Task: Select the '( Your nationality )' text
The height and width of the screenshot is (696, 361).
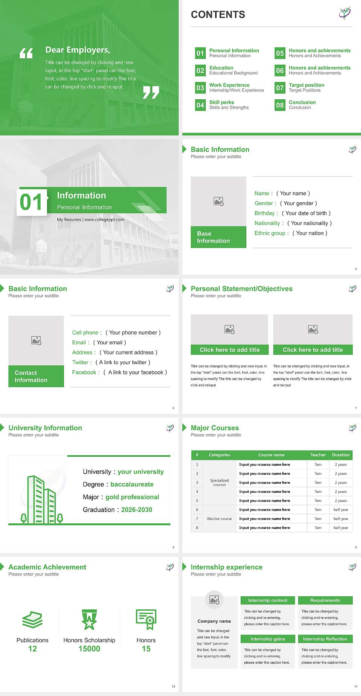Action: click(309, 223)
